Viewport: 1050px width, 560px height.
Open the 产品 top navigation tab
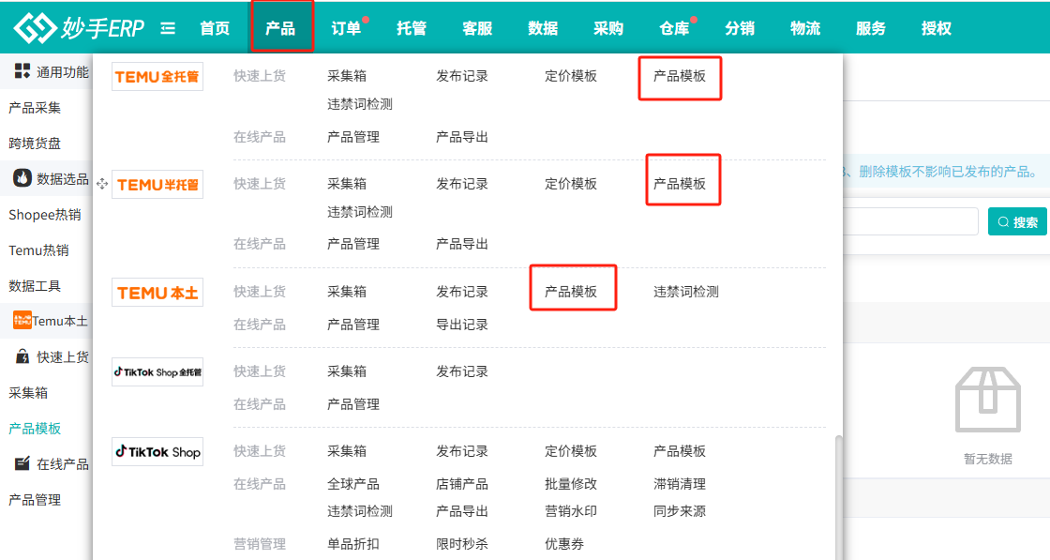point(280,28)
